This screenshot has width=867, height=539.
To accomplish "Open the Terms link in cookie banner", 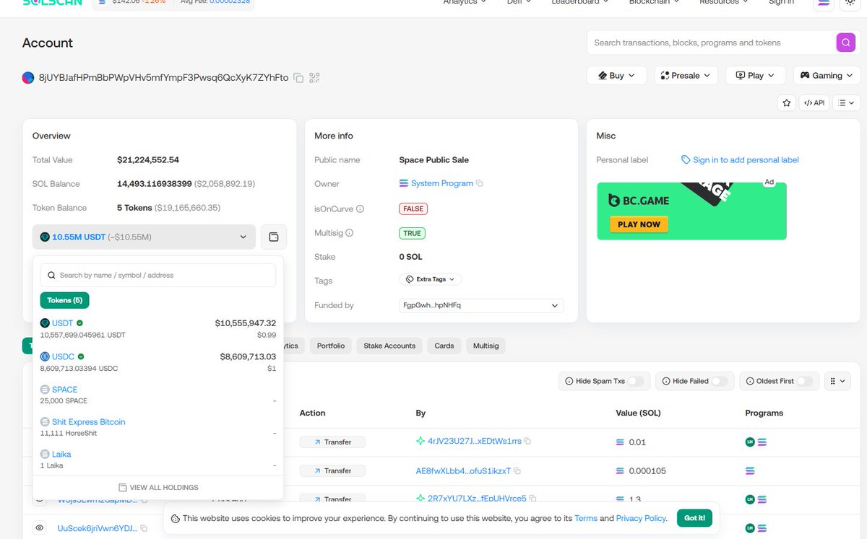I will 586,518.
